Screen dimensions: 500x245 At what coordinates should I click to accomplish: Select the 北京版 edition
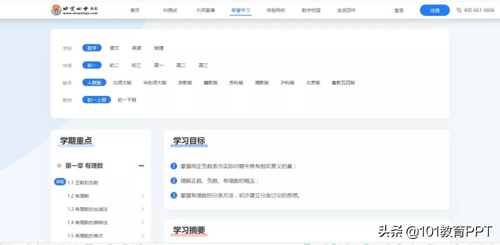click(x=313, y=82)
